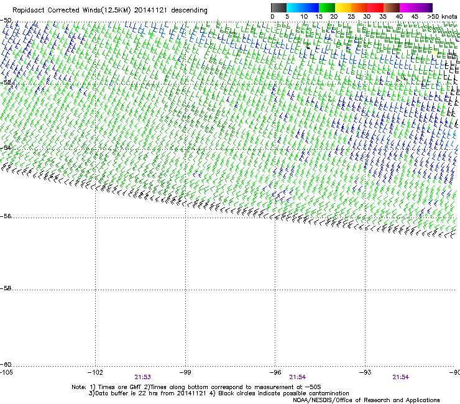
Task: Click the '-54' latitude label
Action: coord(6,147)
